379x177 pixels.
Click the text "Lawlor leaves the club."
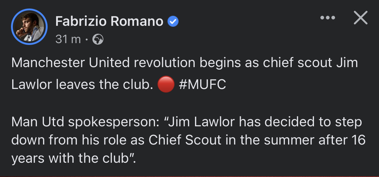pos(82,85)
